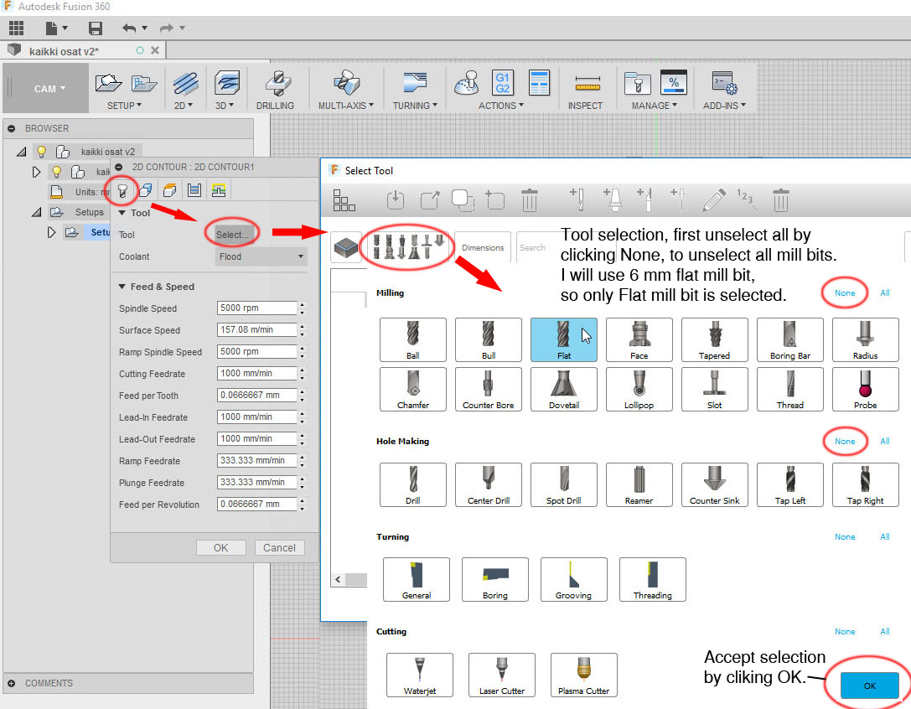
Task: Open the Coolant Flood dropdown
Action: coord(261,256)
